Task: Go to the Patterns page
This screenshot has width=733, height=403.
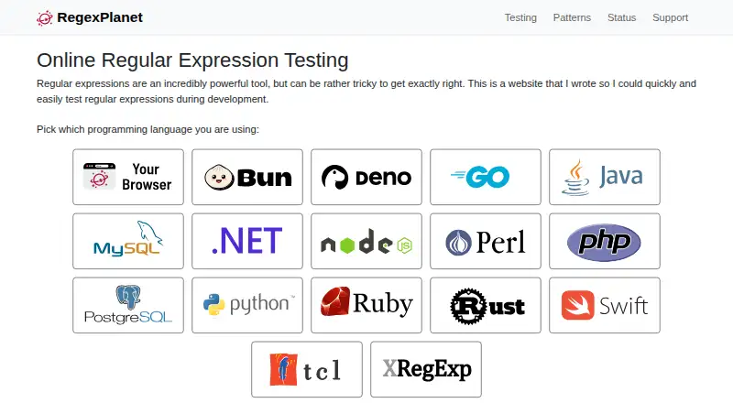Action: tap(572, 17)
